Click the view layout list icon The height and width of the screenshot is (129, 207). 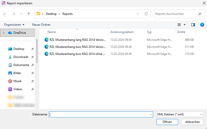179,25
